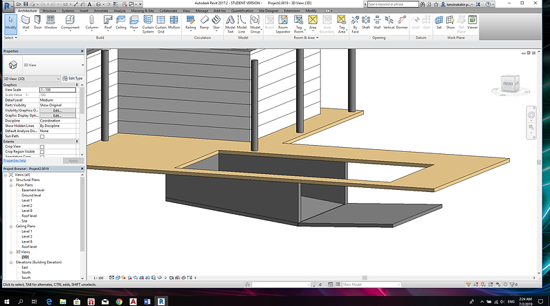Switch to the Collaborate ribbon tab

[x=168, y=11]
